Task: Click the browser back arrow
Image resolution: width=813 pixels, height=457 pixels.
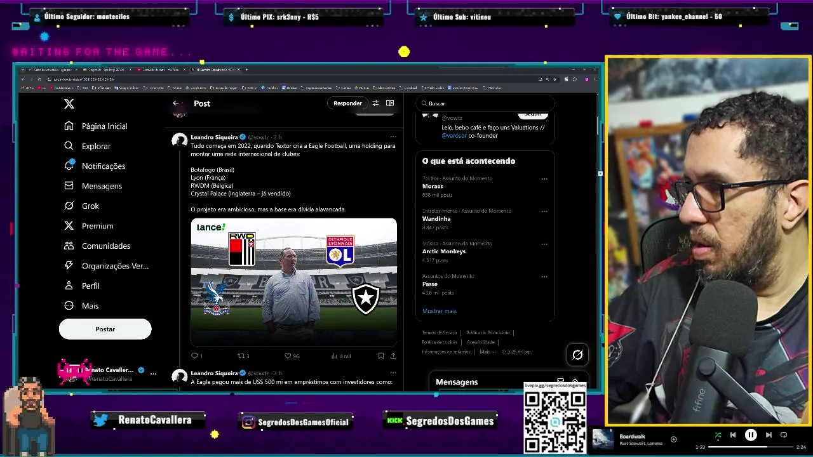Action: click(x=22, y=79)
